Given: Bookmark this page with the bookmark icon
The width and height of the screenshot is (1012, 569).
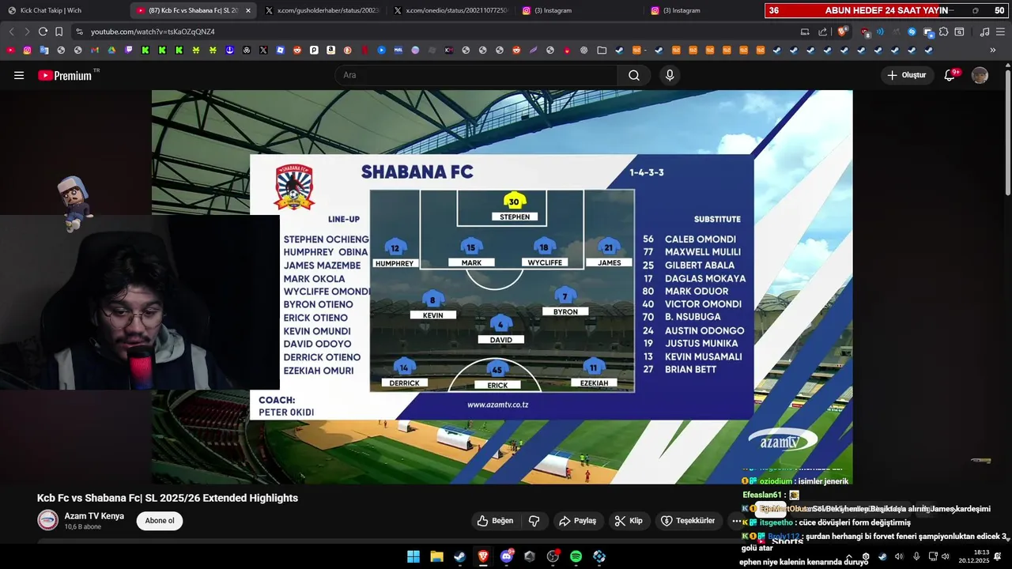Looking at the screenshot, I should pyautogui.click(x=59, y=32).
